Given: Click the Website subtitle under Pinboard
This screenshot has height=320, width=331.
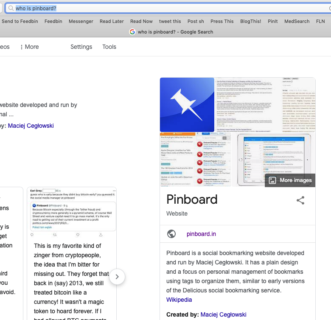Looking at the screenshot, I should tap(177, 213).
